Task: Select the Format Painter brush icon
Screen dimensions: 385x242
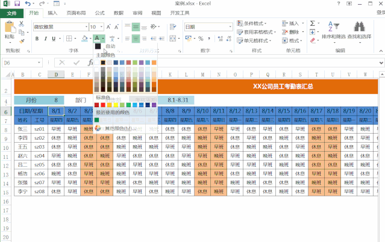Action: click(22, 41)
